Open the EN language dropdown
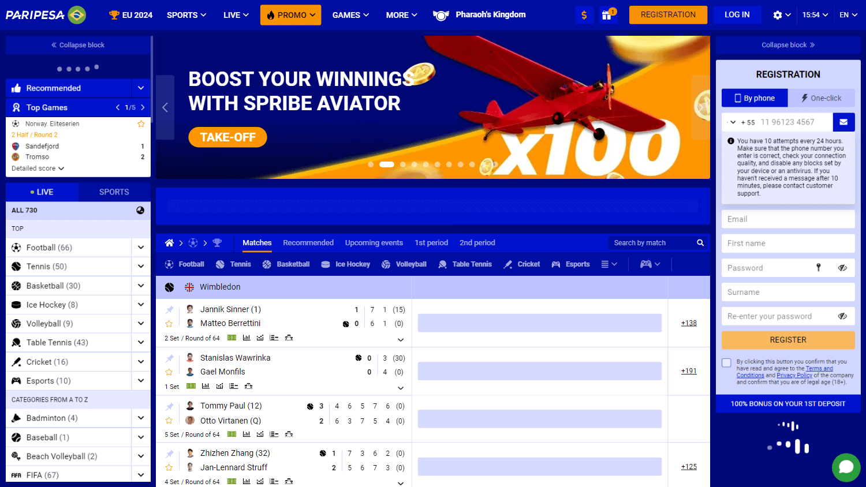The height and width of the screenshot is (487, 866). [848, 15]
